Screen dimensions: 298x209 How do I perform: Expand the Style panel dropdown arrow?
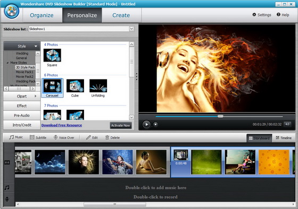click(x=36, y=46)
